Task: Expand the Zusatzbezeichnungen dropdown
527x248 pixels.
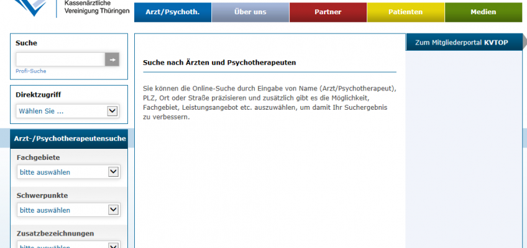Action: 68,245
